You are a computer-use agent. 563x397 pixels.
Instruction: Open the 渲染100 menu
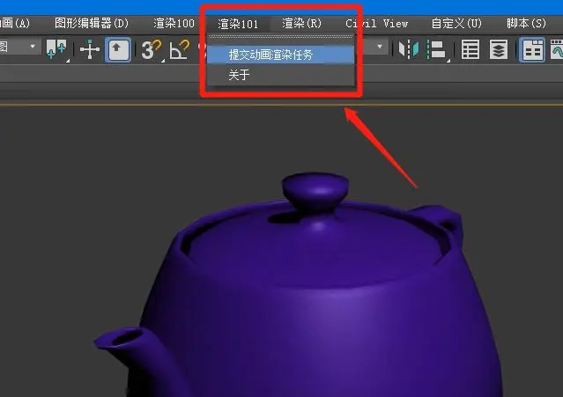(x=174, y=24)
